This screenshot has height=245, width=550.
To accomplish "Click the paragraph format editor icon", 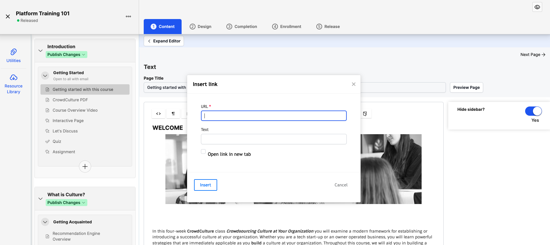I will pyautogui.click(x=173, y=114).
